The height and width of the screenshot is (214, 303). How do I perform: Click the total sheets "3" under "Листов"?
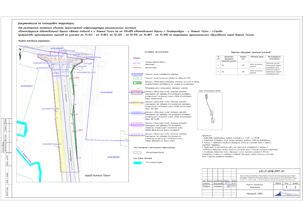295,187
